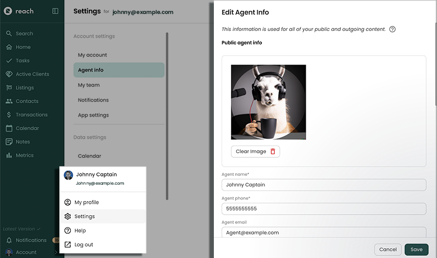Click the red trash icon
Screen dimensions: 437x258
click(x=273, y=151)
